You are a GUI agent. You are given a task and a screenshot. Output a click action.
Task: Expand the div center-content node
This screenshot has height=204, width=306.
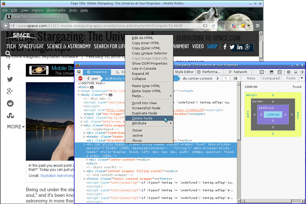[87, 160]
